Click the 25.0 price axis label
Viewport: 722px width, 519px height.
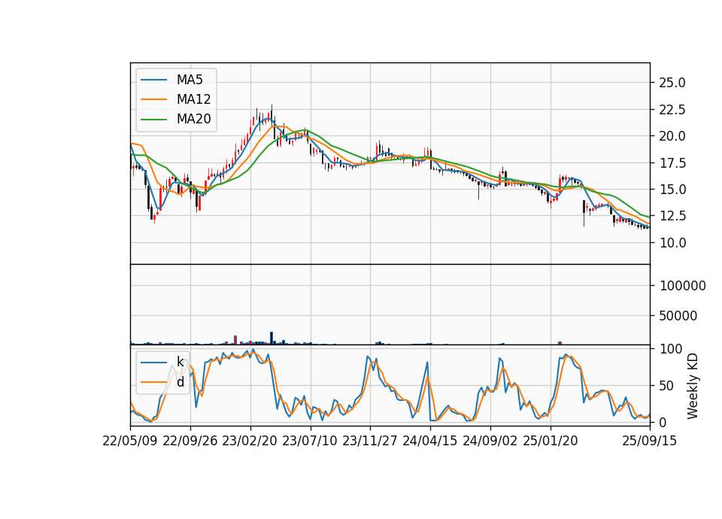(x=672, y=83)
